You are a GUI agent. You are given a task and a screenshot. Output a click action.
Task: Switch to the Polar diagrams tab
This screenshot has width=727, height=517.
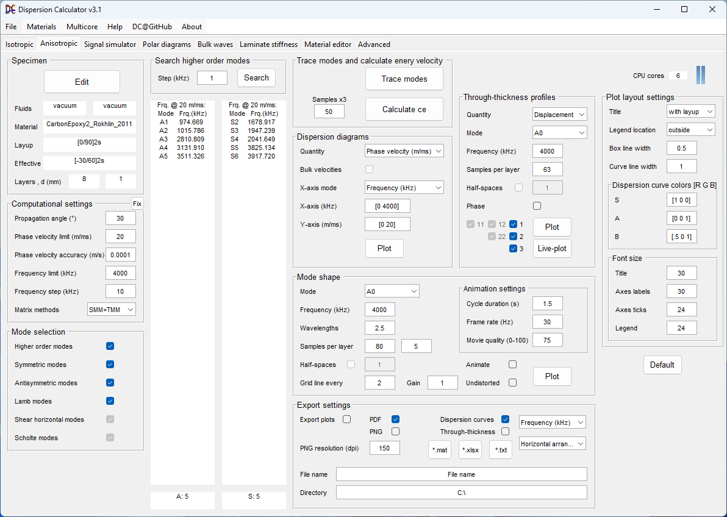pos(167,45)
